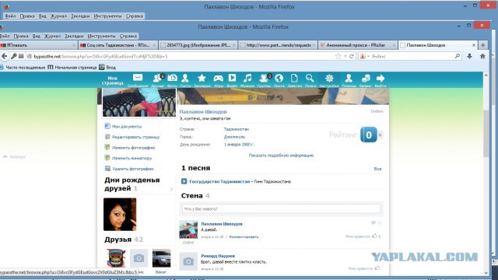Viewport: 498px width, 280px height.
Task: Open Файл menu in front Firefox window
Action: pyautogui.click(x=5, y=36)
